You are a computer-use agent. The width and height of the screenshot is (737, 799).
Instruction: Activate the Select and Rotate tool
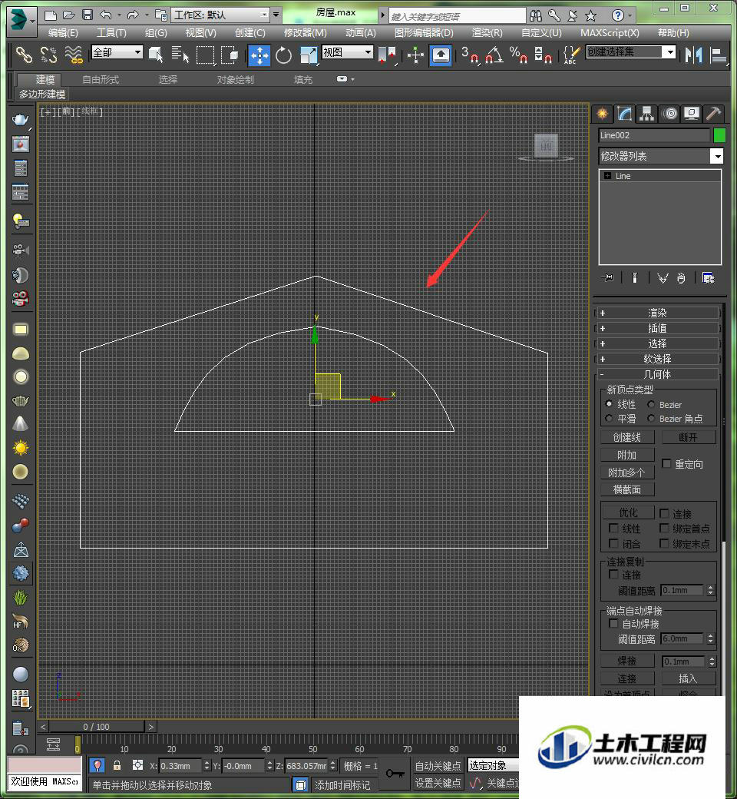pyautogui.click(x=284, y=55)
